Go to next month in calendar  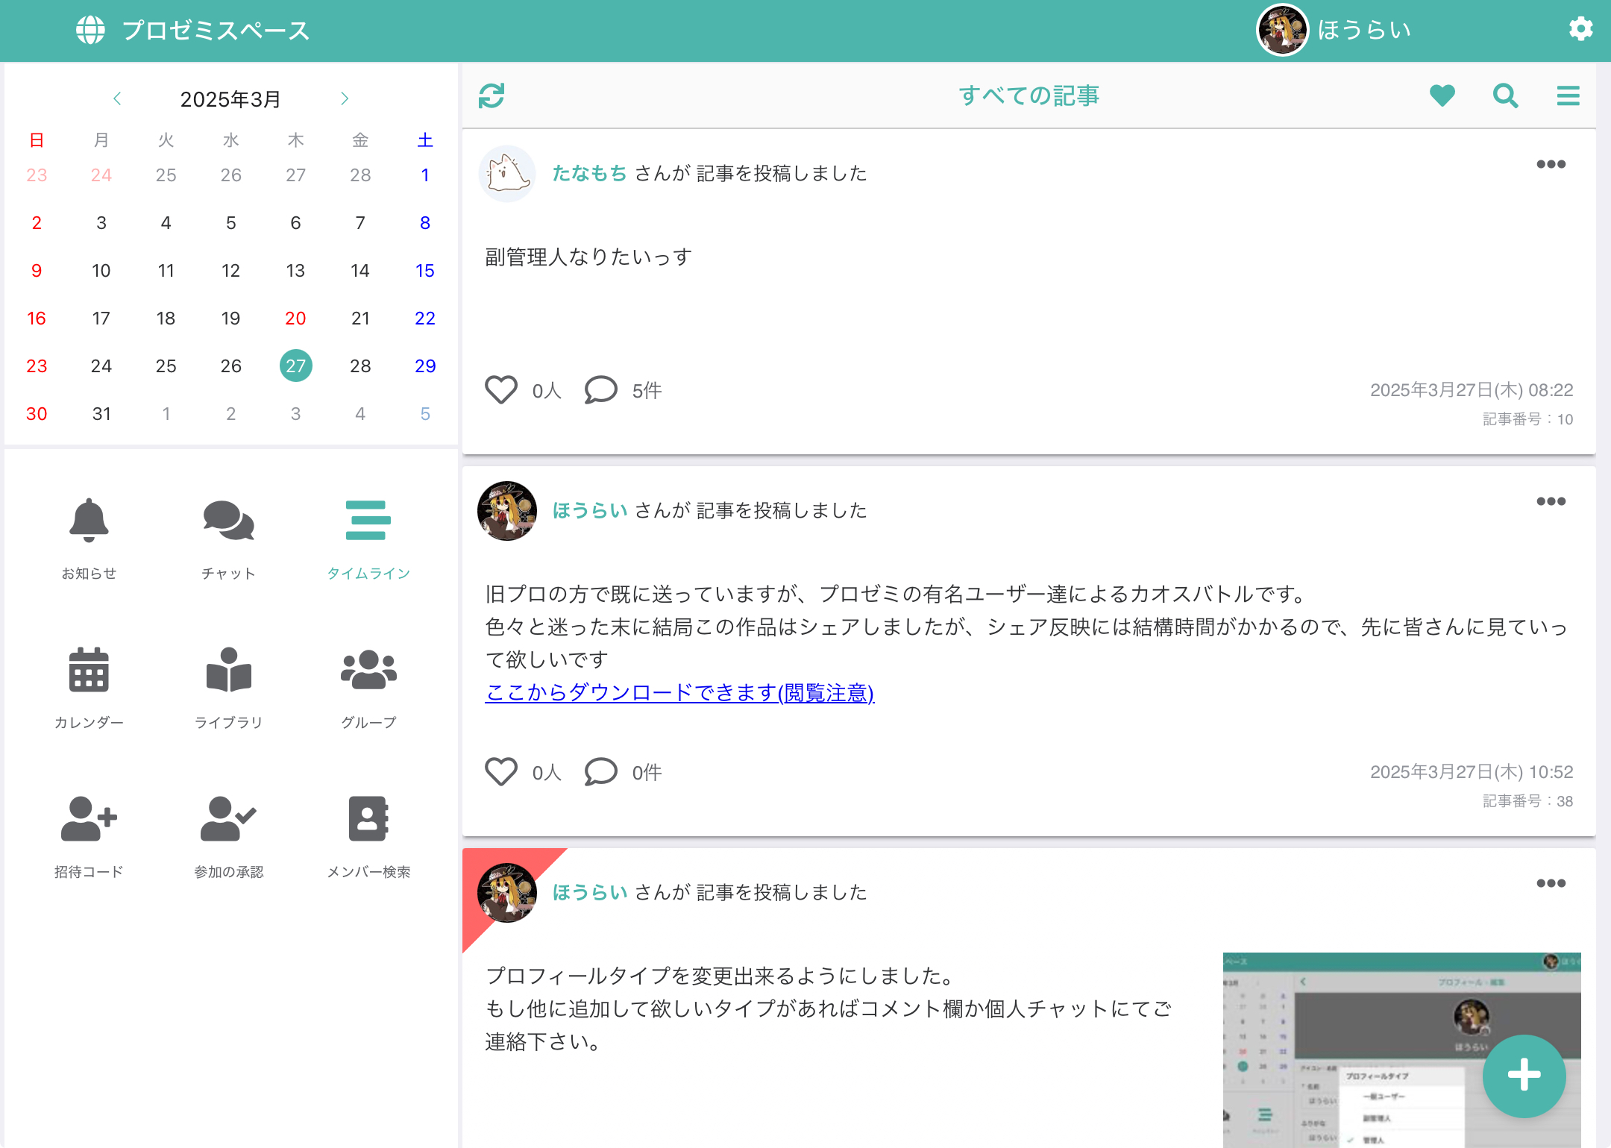[x=345, y=98]
